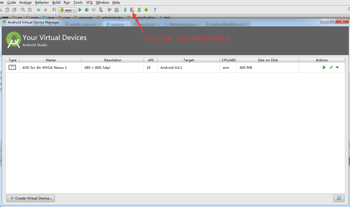Open the Analyze menu
Screen dimensions: 350x207
tap(25, 3)
